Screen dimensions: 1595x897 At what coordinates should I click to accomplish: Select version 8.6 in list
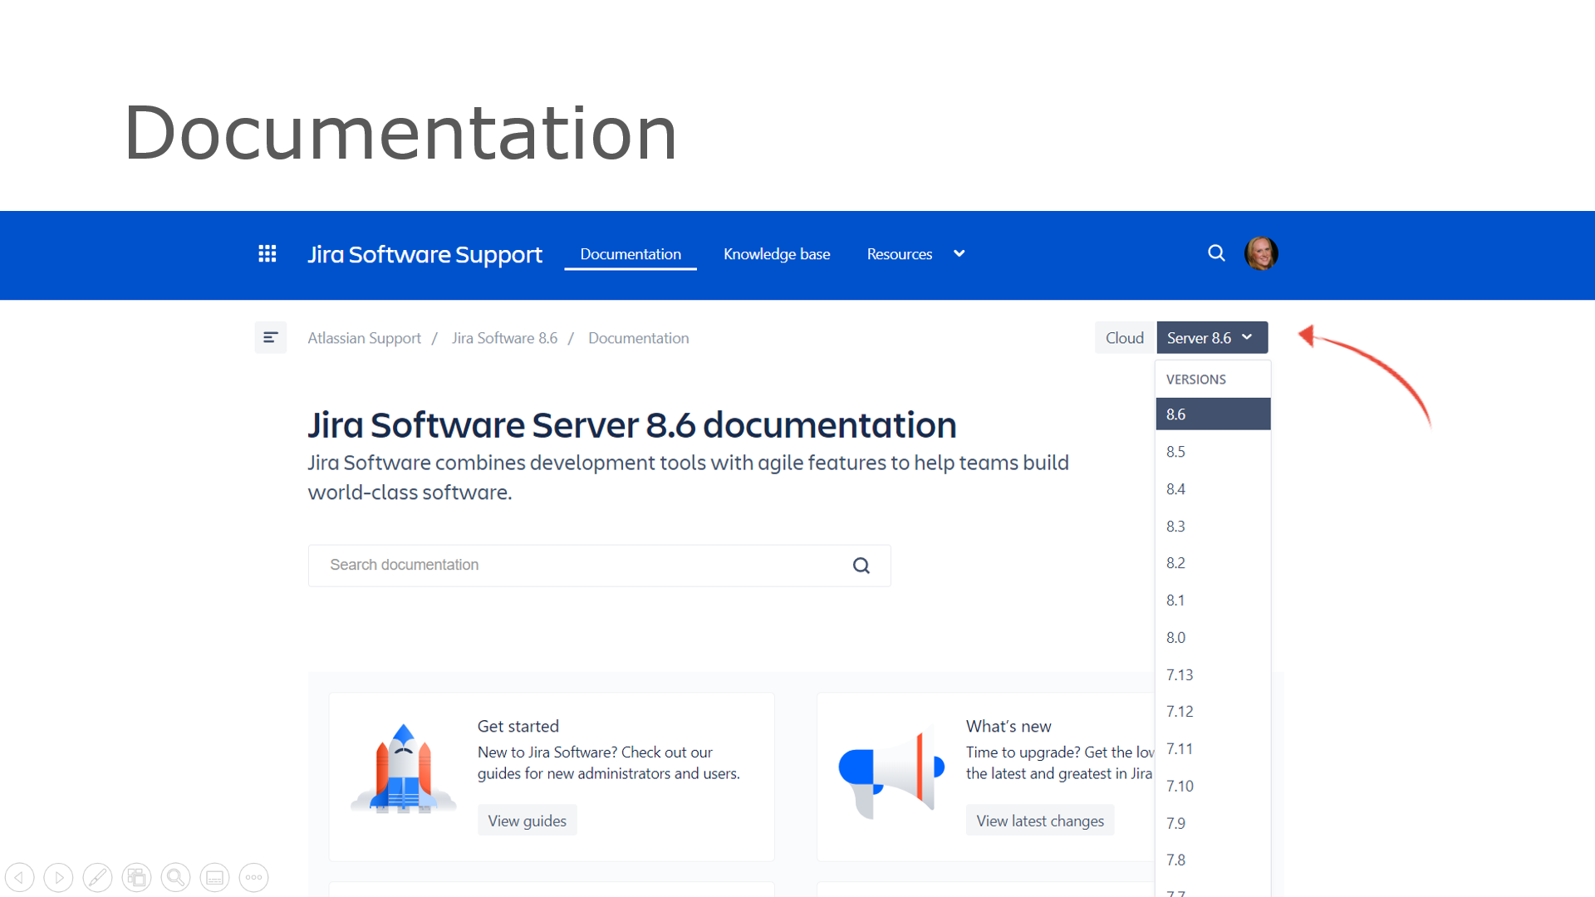point(1213,414)
